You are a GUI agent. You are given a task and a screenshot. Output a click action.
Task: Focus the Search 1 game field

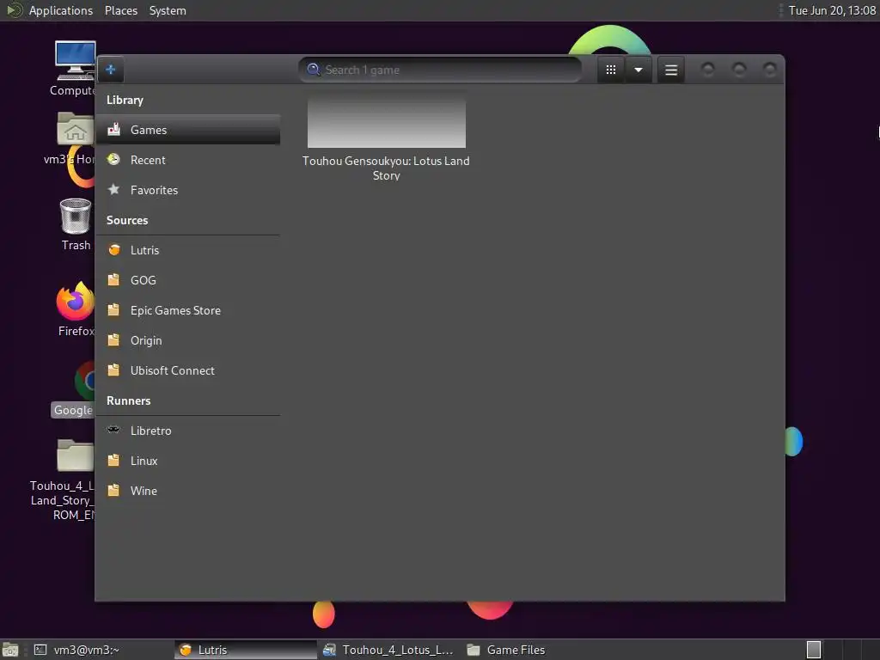pos(441,70)
